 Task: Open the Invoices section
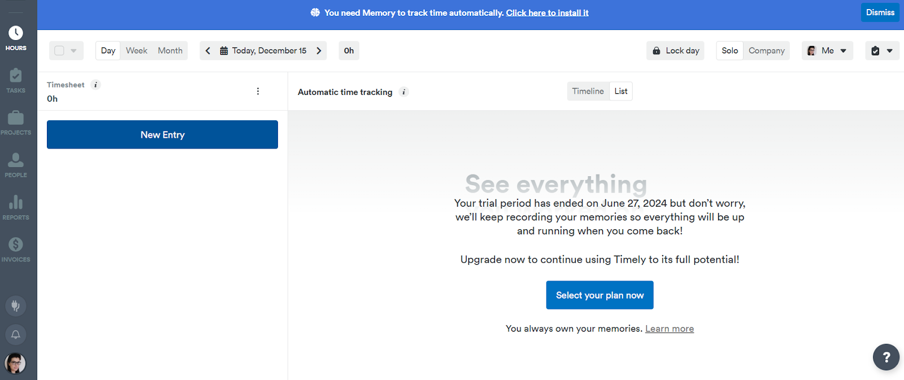click(16, 250)
